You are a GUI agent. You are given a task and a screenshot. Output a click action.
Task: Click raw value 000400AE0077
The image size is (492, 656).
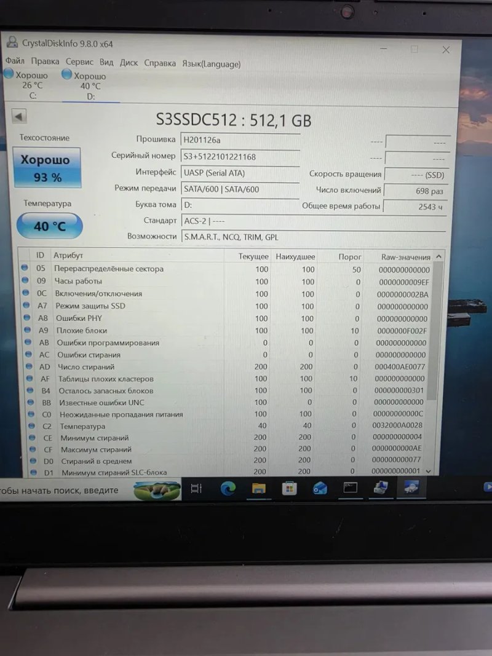400,367
